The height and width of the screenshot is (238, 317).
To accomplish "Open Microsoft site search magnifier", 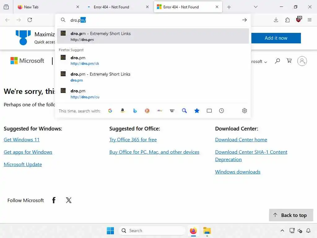I will tap(277, 61).
